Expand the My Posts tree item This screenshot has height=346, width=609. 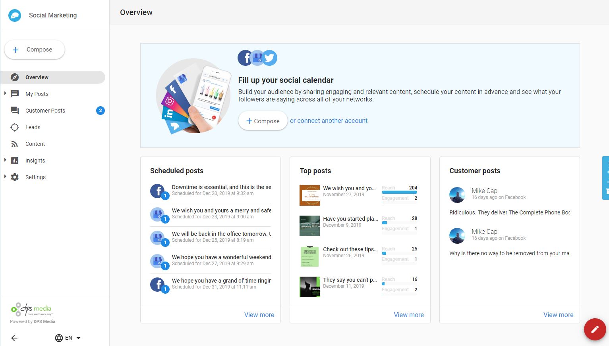[x=5, y=94]
